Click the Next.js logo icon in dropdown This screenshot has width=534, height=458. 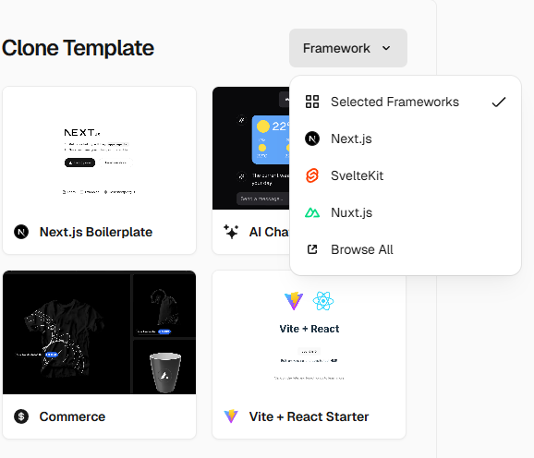[312, 139]
